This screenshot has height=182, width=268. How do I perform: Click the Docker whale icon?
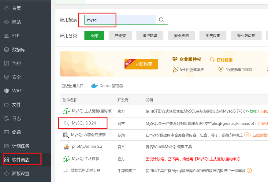click(x=94, y=86)
